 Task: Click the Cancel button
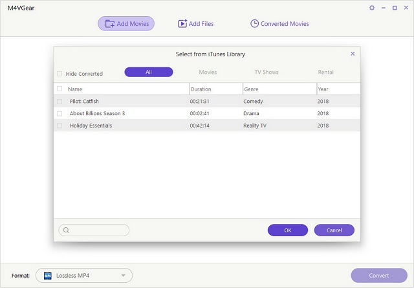(334, 230)
